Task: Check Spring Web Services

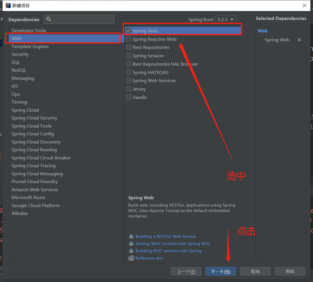Action: [129, 80]
